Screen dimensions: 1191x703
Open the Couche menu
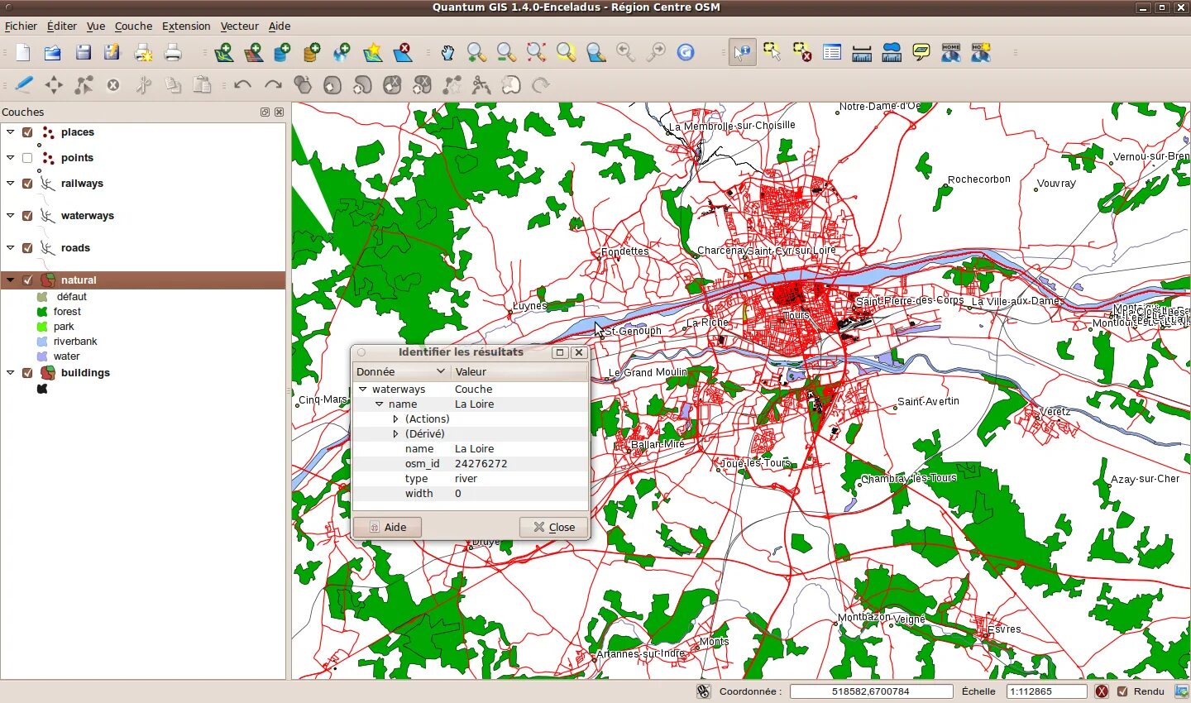click(133, 26)
